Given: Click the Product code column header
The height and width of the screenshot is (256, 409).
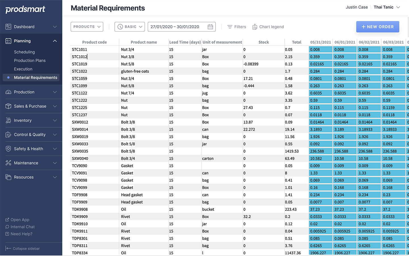Looking at the screenshot, I should (x=95, y=42).
